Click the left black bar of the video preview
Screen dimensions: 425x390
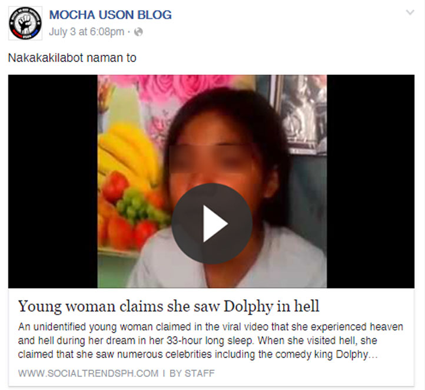[x=53, y=181]
